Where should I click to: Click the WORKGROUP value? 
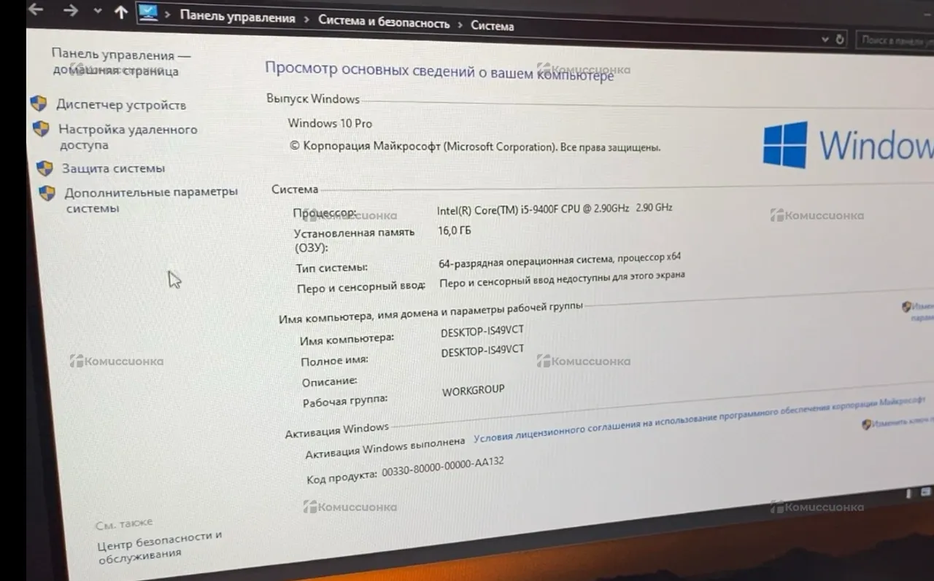point(473,390)
